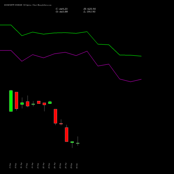The width and height of the screenshot is (174, 174).
Task: Select the tall green candle for 11 Sep
Action: click(11, 101)
